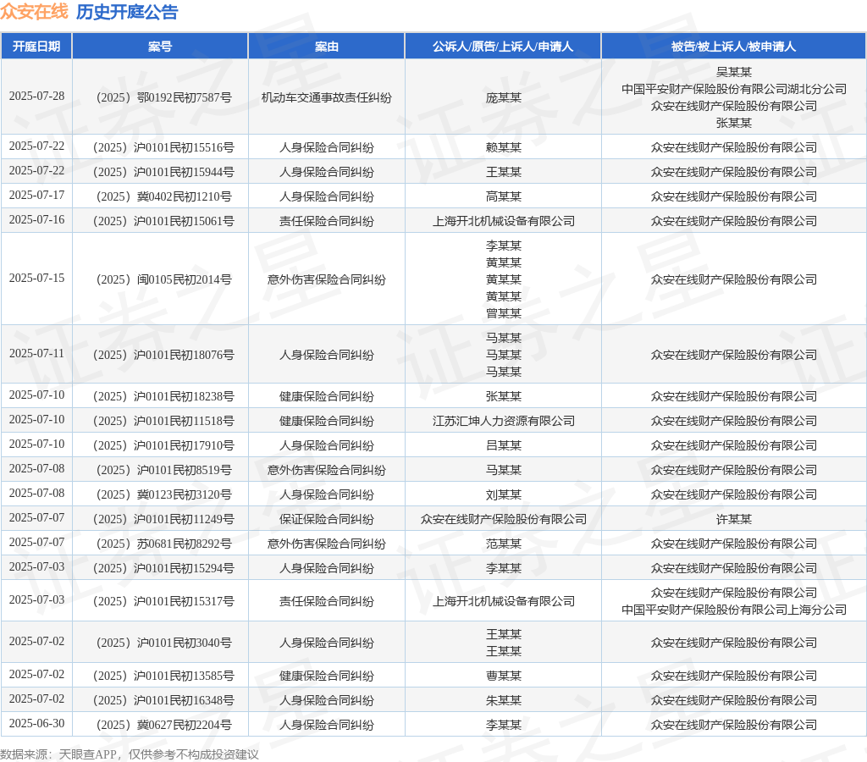Click '人身保险合同纠纷' in the 冀0627民初2204号 row
This screenshot has height=762, width=867.
point(326,725)
